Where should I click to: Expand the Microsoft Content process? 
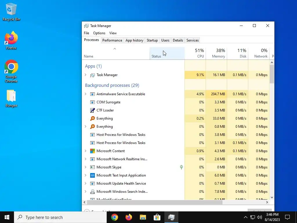point(86,151)
